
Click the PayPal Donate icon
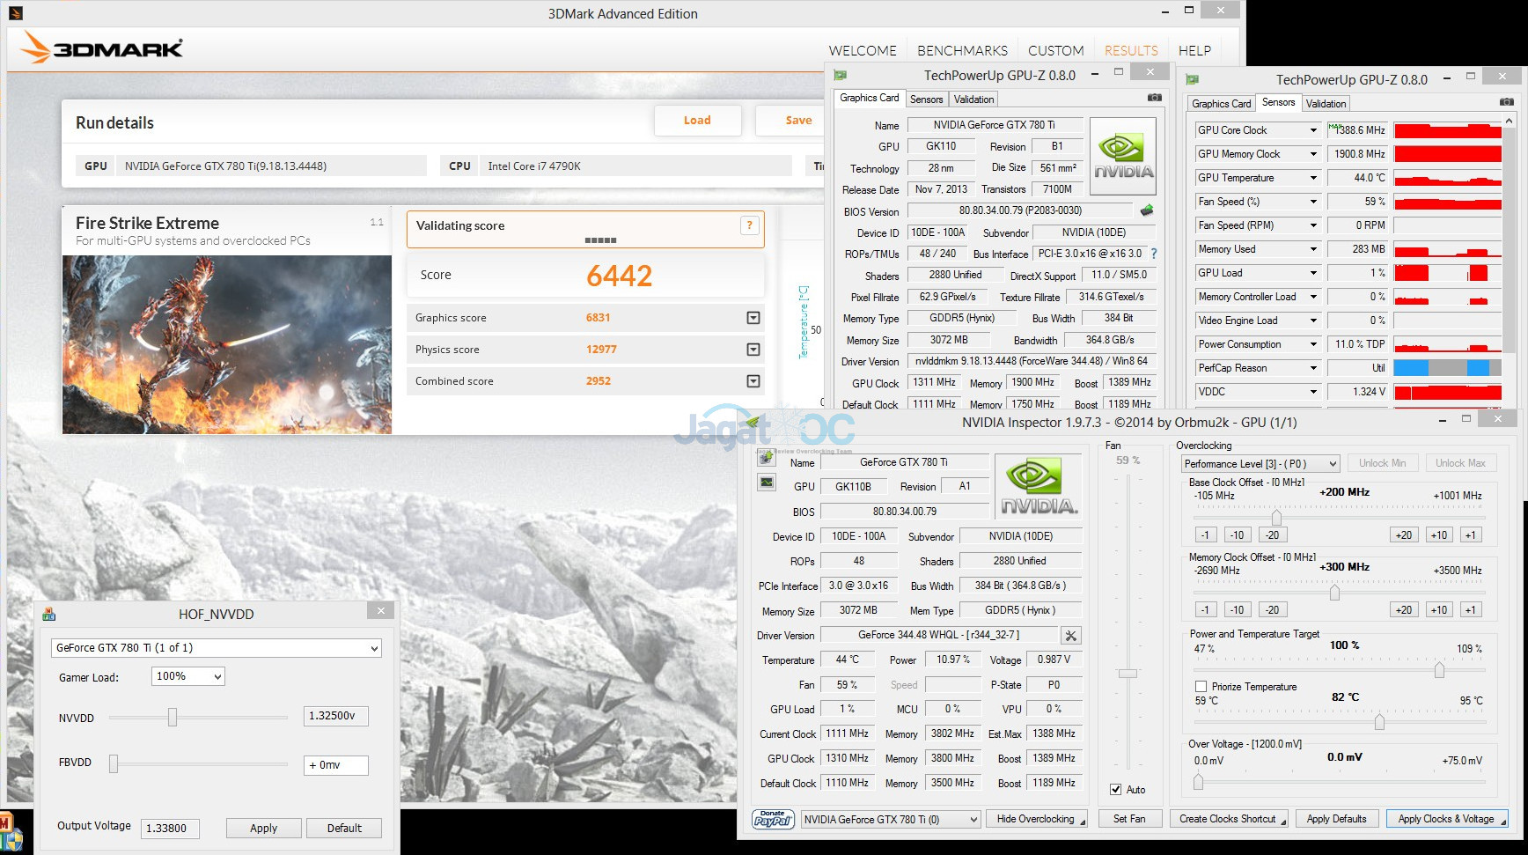(773, 819)
